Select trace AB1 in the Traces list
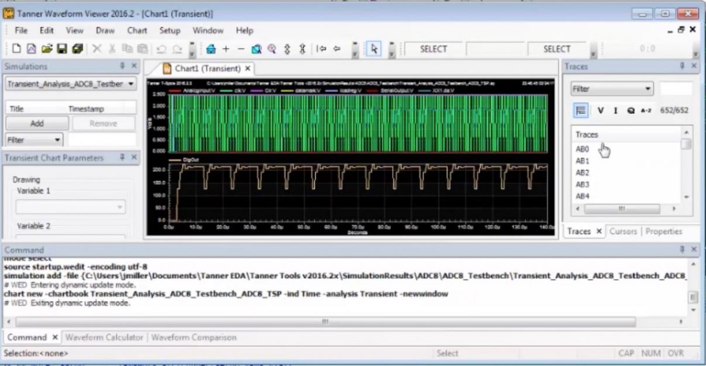The image size is (706, 366). tap(582, 161)
